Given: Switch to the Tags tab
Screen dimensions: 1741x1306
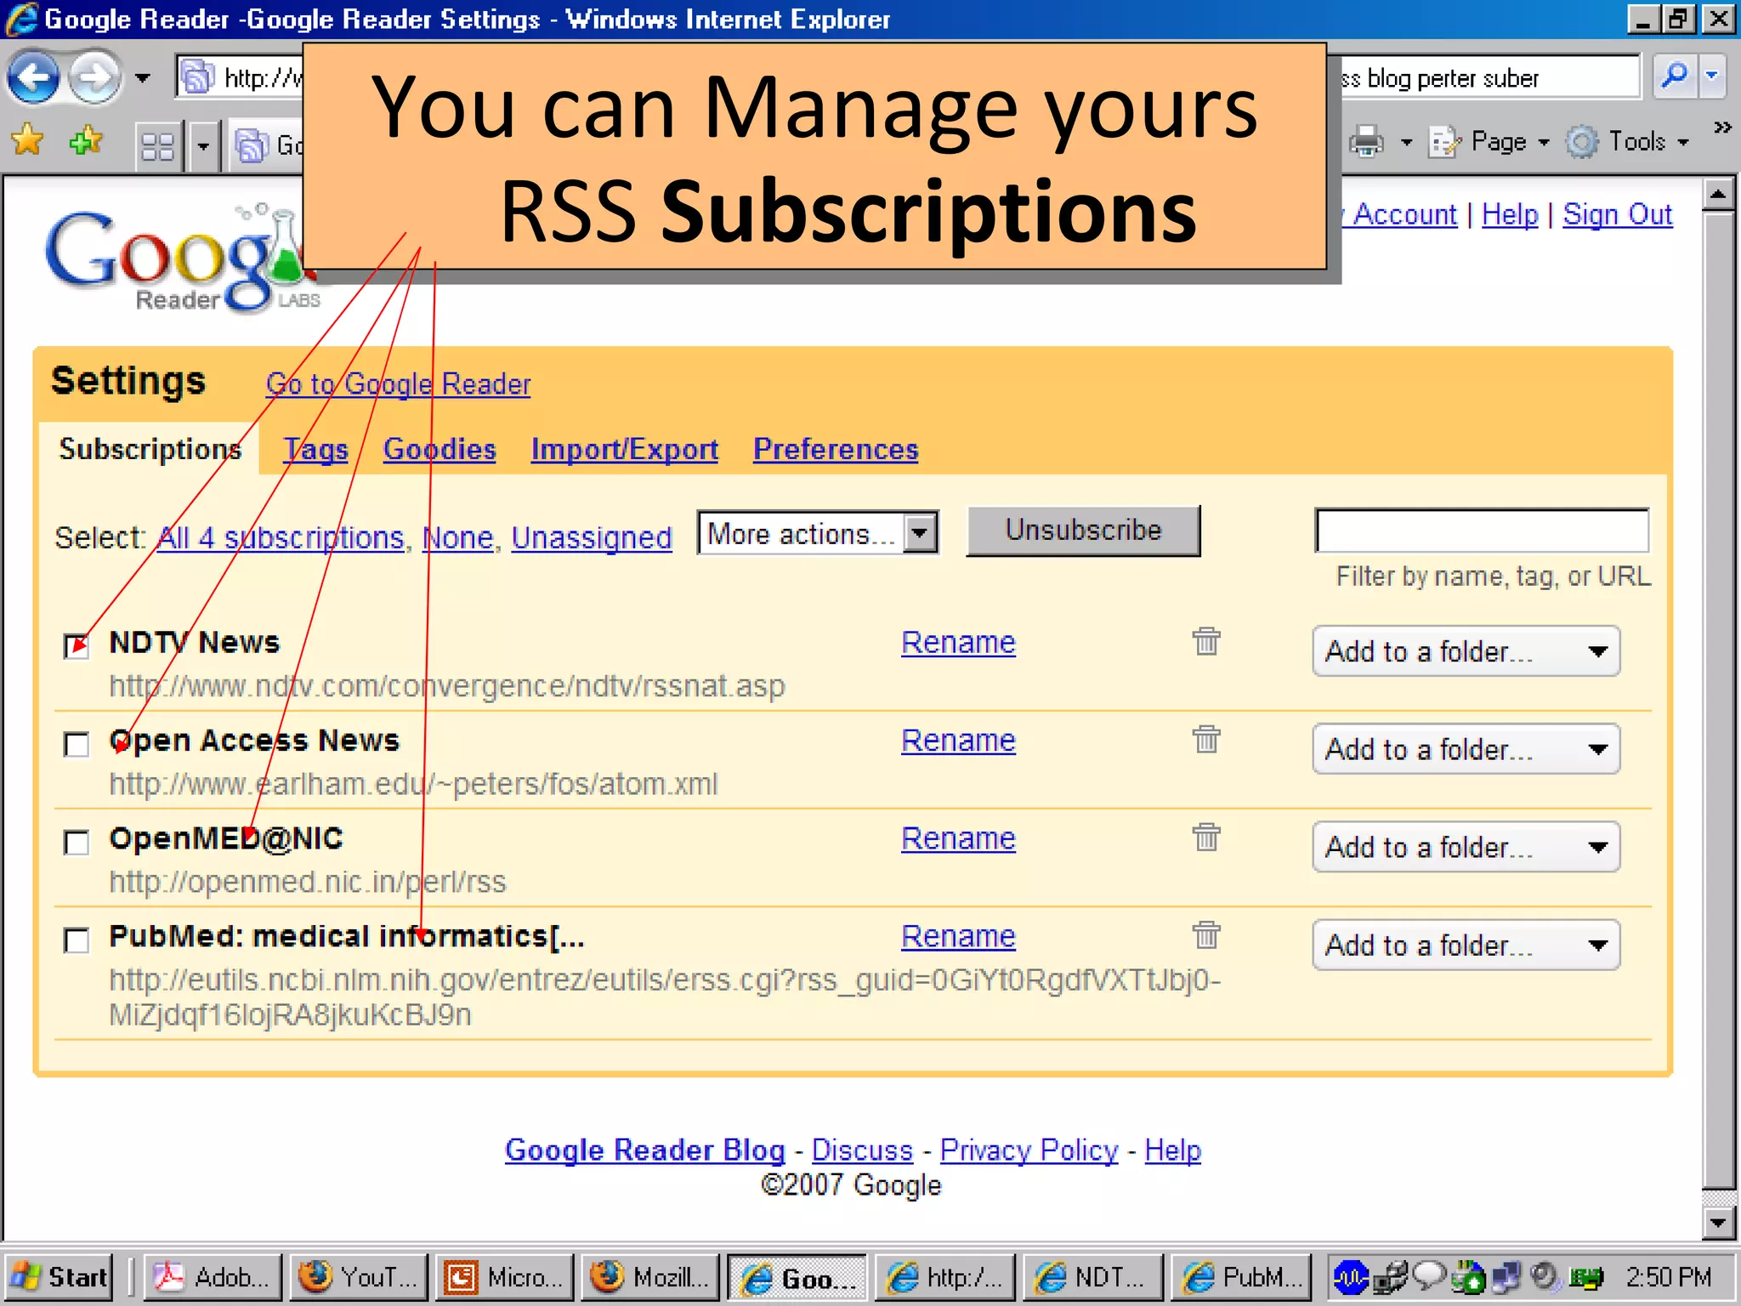Looking at the screenshot, I should coord(315,449).
